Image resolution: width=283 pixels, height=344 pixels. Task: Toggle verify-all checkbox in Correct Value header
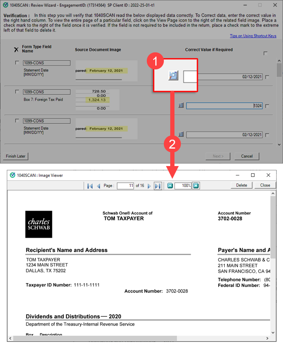point(266,53)
